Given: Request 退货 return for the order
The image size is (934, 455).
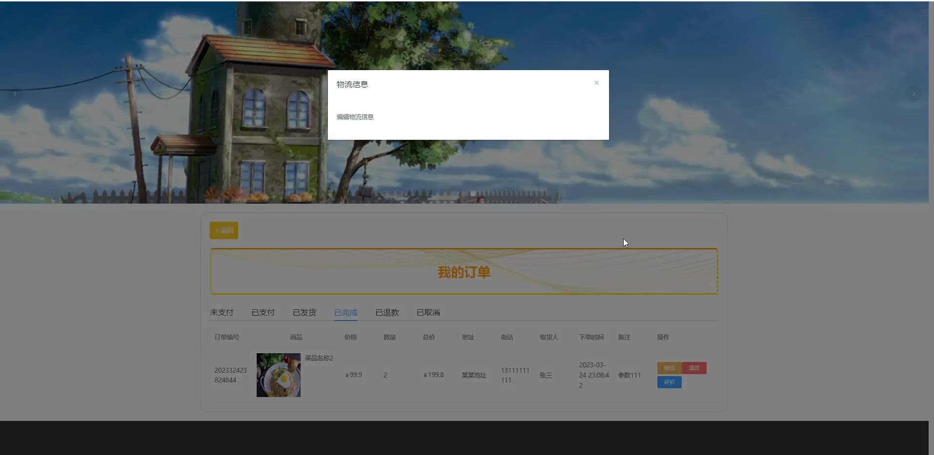Looking at the screenshot, I should point(694,368).
